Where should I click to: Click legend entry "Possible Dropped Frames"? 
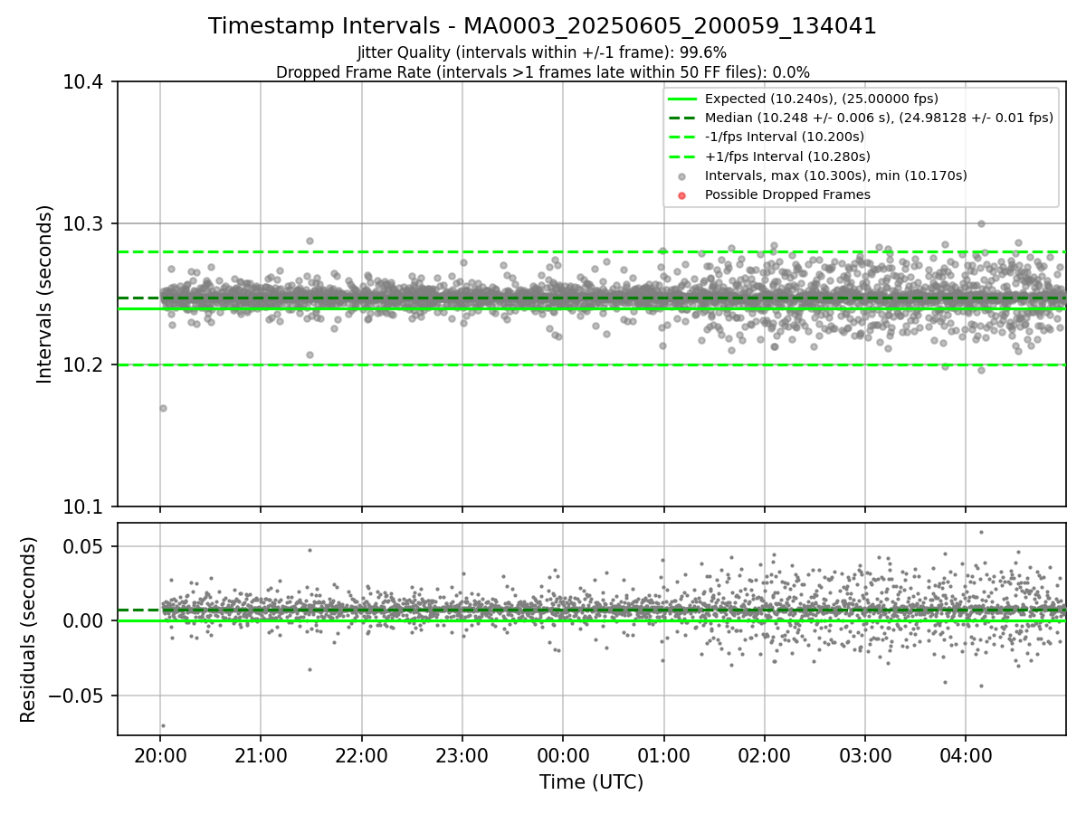pos(787,194)
